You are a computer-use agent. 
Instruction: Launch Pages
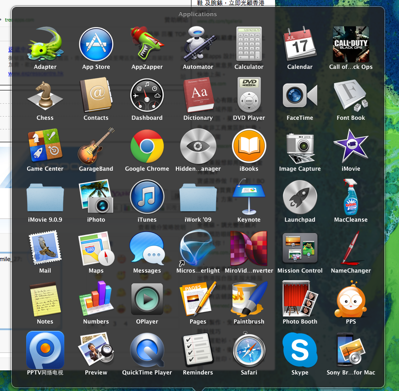coord(198,299)
